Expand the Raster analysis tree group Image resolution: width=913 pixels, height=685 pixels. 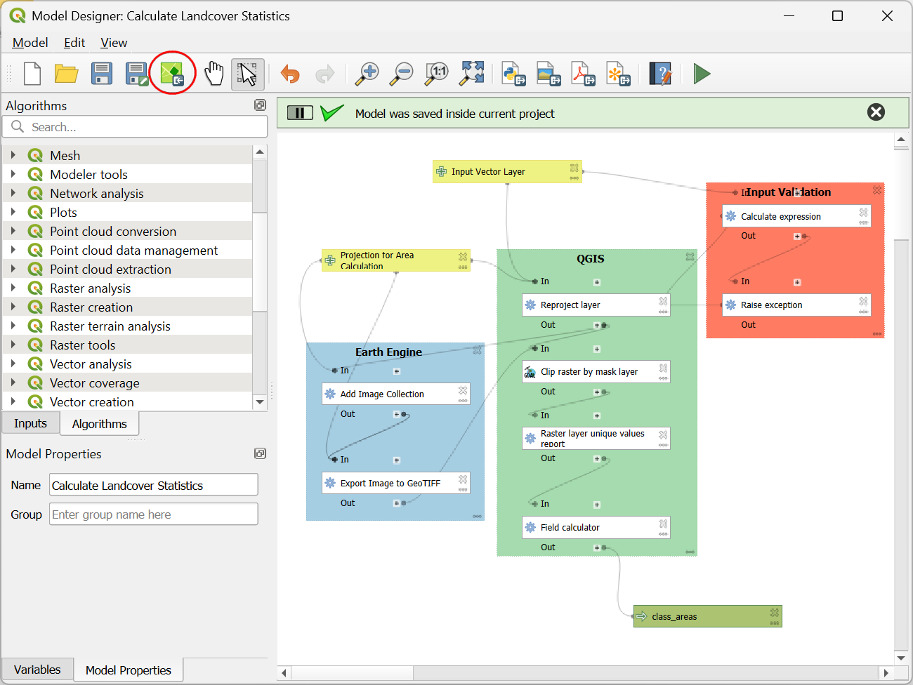tap(13, 288)
